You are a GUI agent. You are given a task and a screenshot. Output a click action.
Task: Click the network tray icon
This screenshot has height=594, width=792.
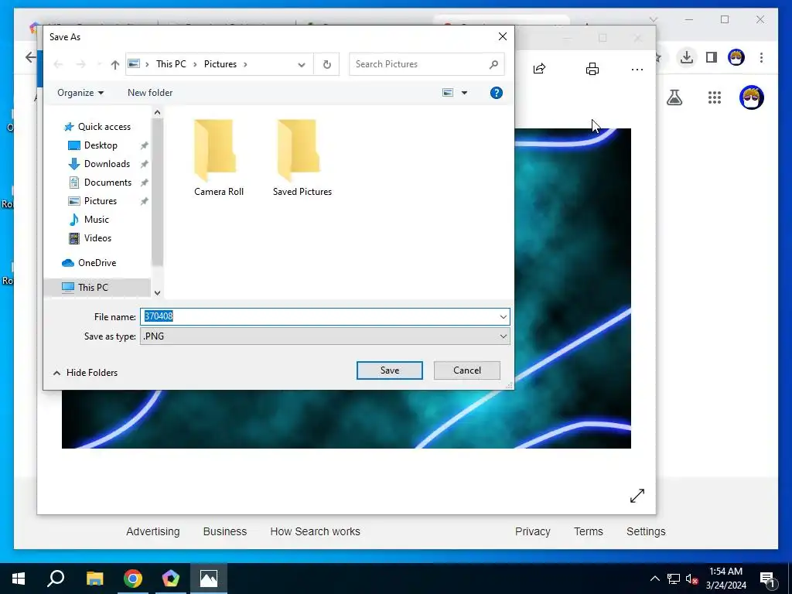pos(674,579)
